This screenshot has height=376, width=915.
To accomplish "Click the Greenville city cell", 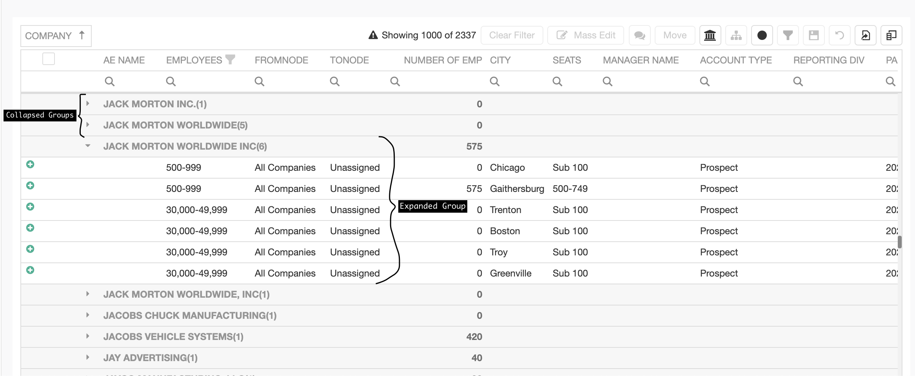I will (511, 273).
